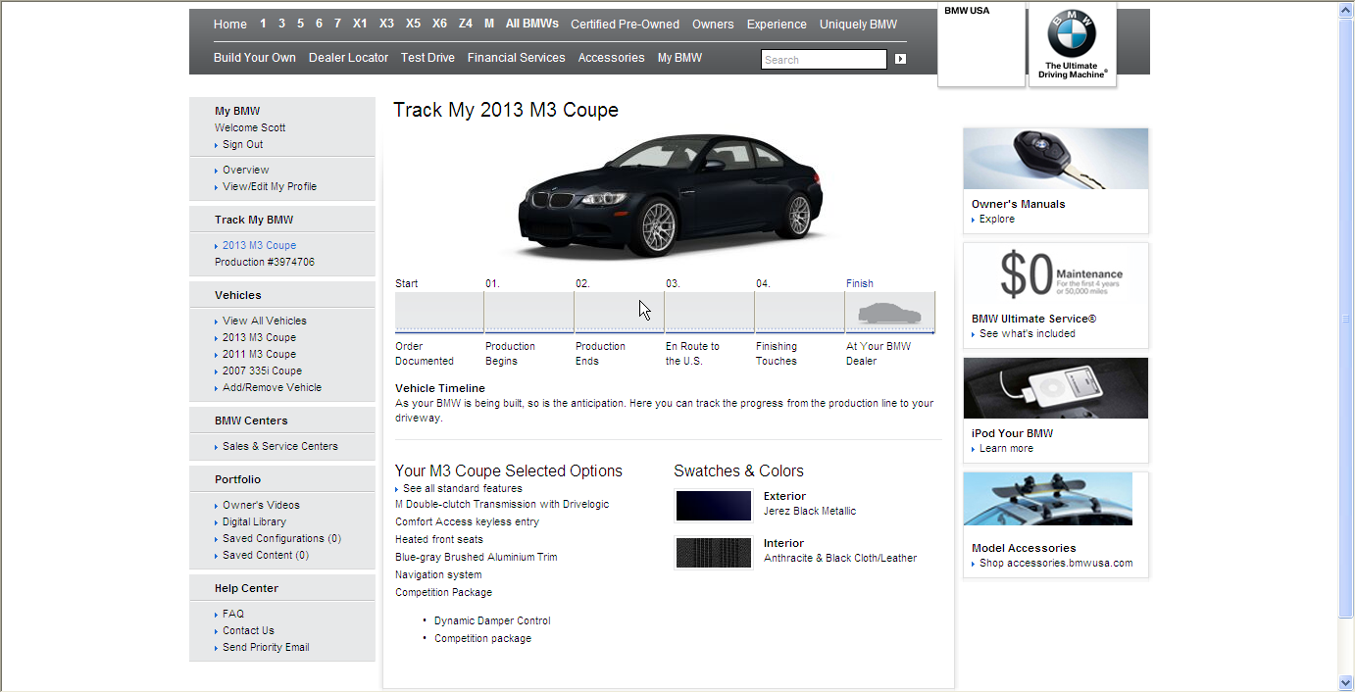The width and height of the screenshot is (1356, 693).
Task: Open the Z4 model menu
Action: pos(466,24)
